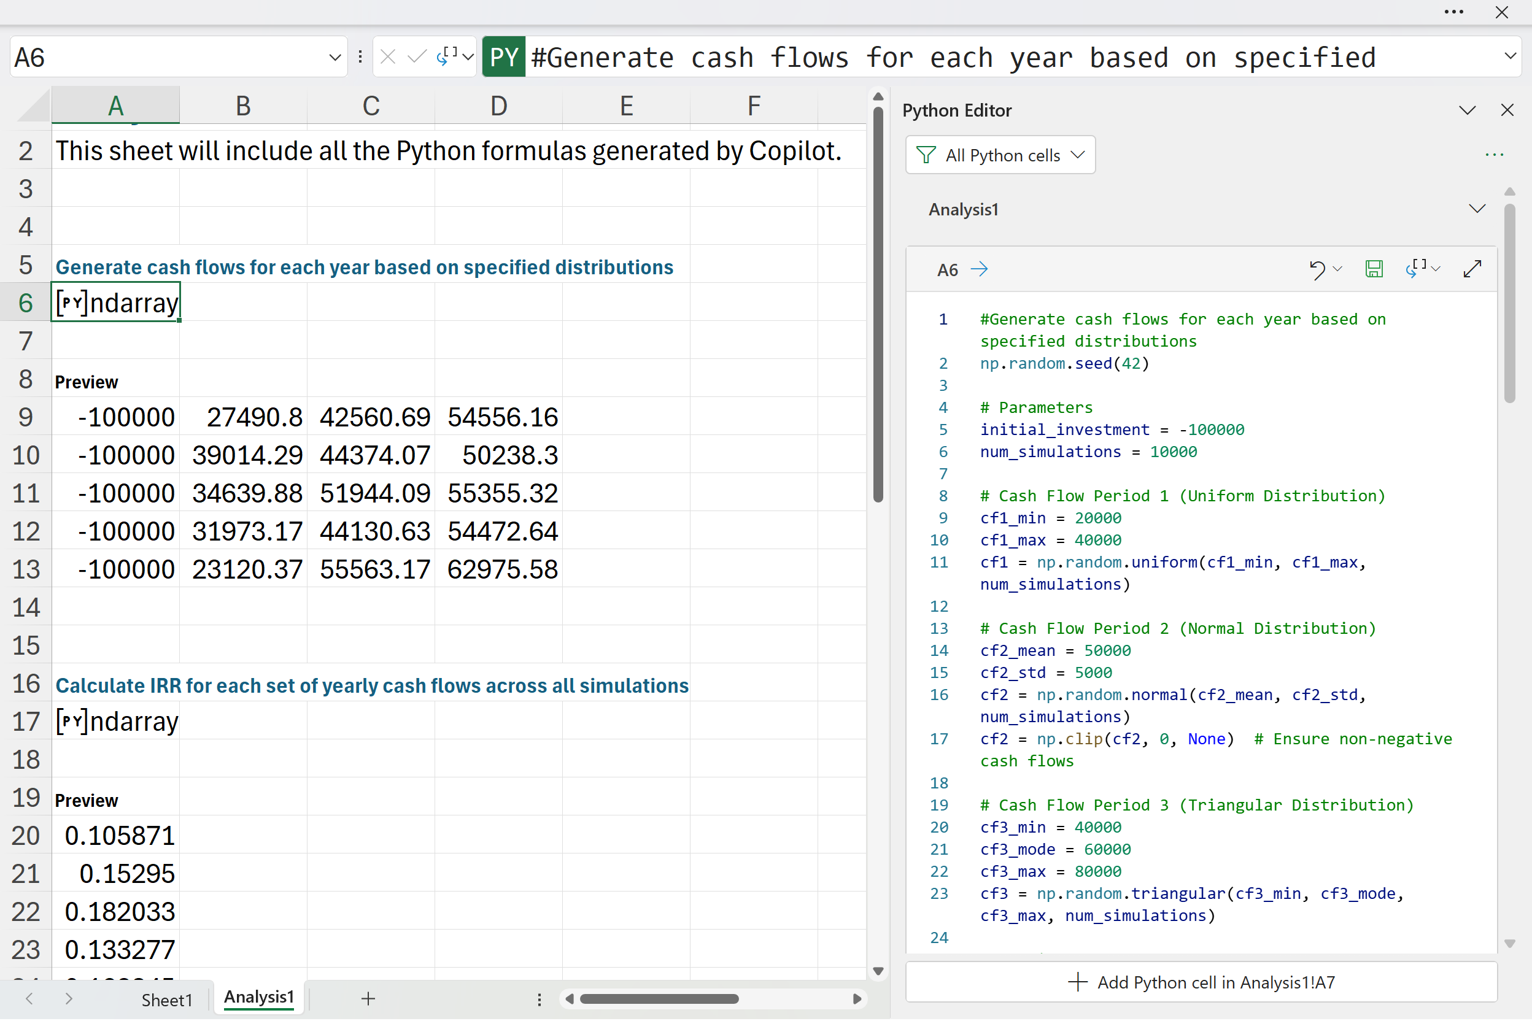The width and height of the screenshot is (1532, 1021).
Task: Cancel formula edit with the X icon
Action: click(388, 57)
